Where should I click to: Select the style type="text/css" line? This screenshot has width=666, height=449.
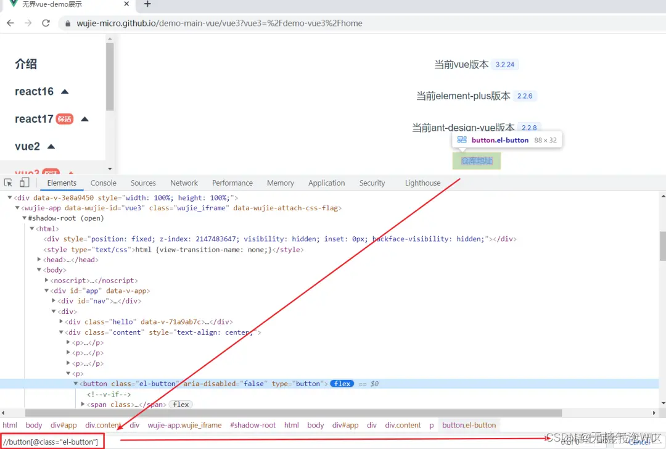[173, 249]
